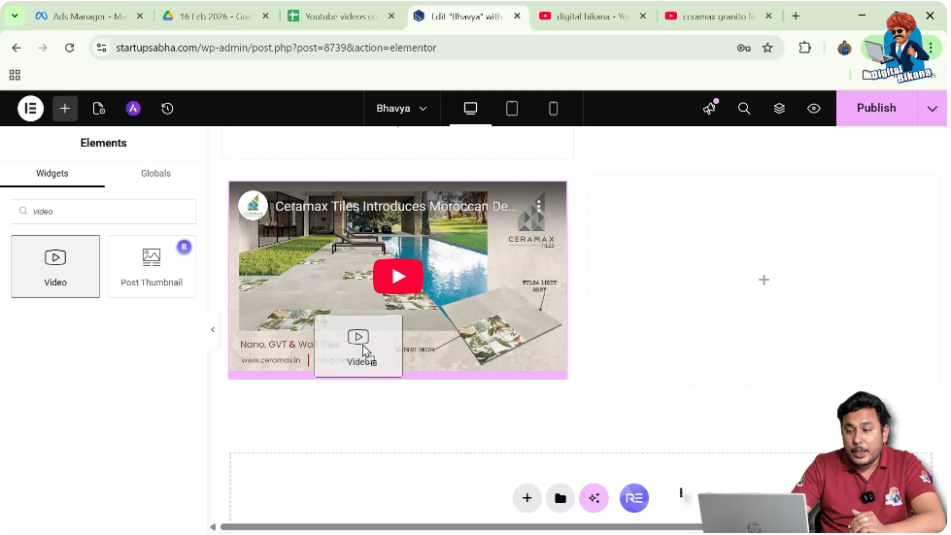Click the horizontal scrollbar at bottom
The width and height of the screenshot is (951, 535).
point(461,526)
